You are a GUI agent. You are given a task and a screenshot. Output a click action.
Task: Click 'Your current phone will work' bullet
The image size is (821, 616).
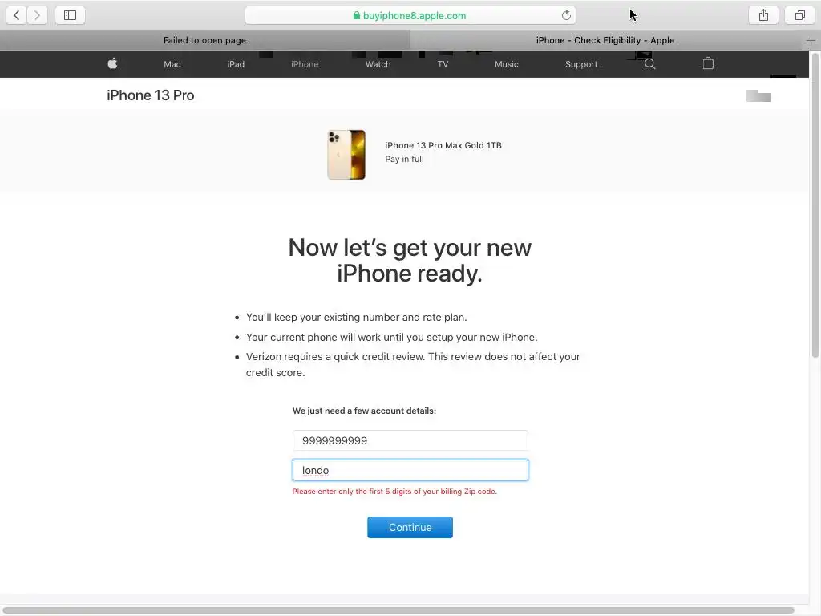click(391, 338)
